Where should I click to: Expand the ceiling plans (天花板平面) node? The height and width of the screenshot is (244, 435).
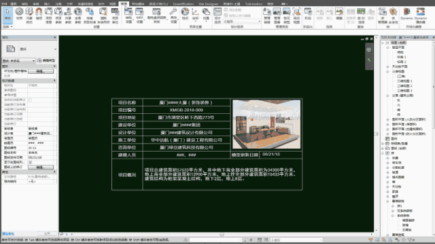tap(388, 66)
